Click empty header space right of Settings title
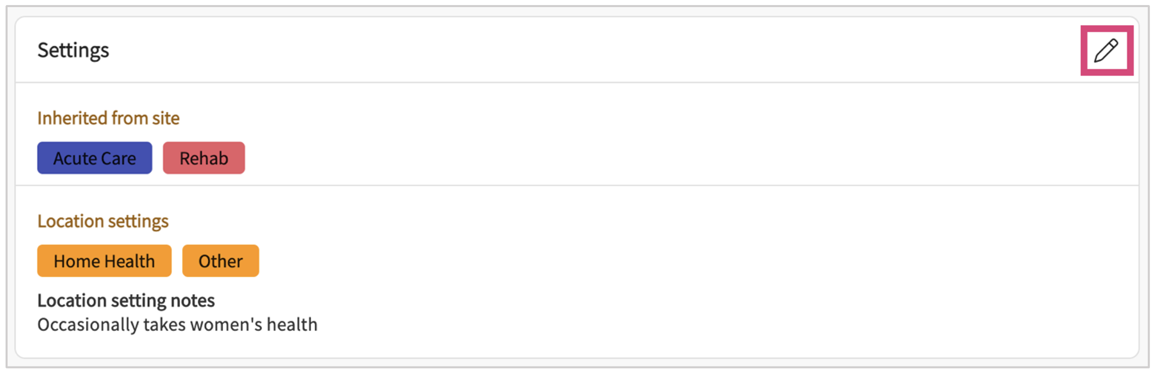The image size is (1154, 375). (556, 50)
